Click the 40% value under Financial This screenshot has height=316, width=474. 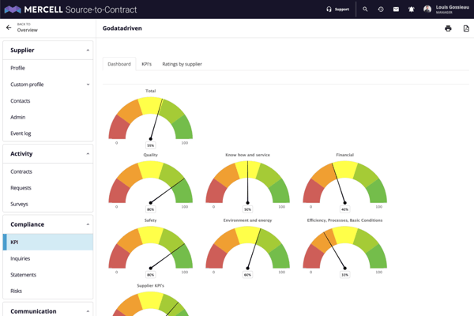344,209
